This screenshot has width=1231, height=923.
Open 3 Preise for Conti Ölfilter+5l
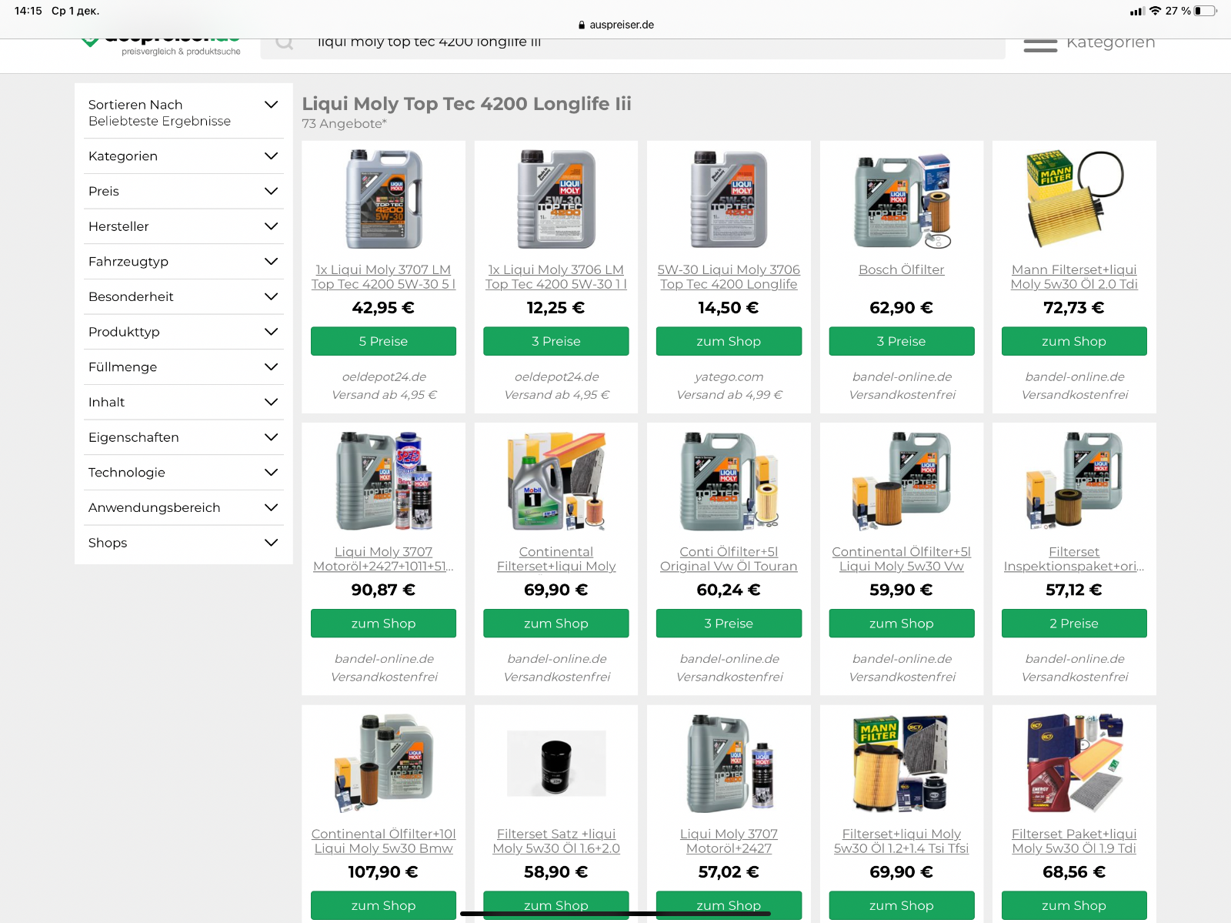(x=729, y=624)
